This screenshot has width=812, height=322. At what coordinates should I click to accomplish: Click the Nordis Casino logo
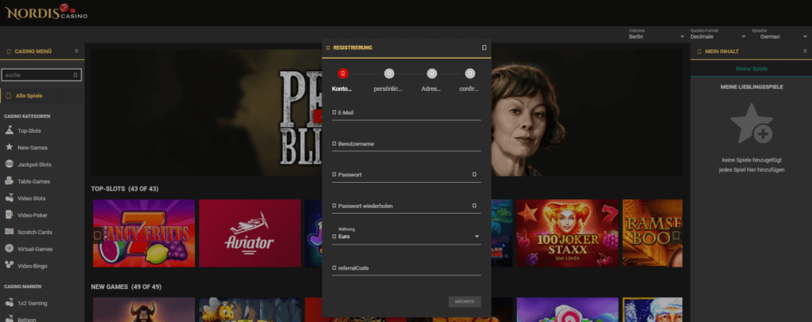46,12
